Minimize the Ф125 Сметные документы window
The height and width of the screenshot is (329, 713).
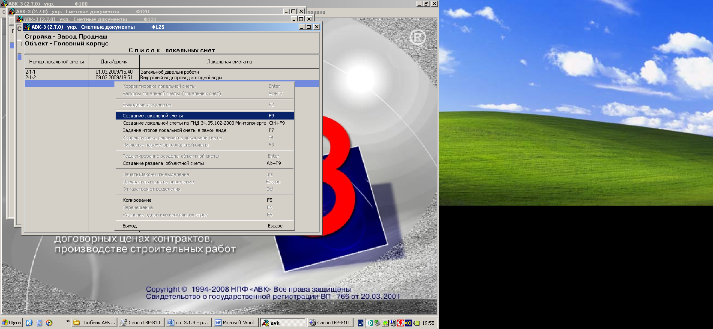(302, 27)
